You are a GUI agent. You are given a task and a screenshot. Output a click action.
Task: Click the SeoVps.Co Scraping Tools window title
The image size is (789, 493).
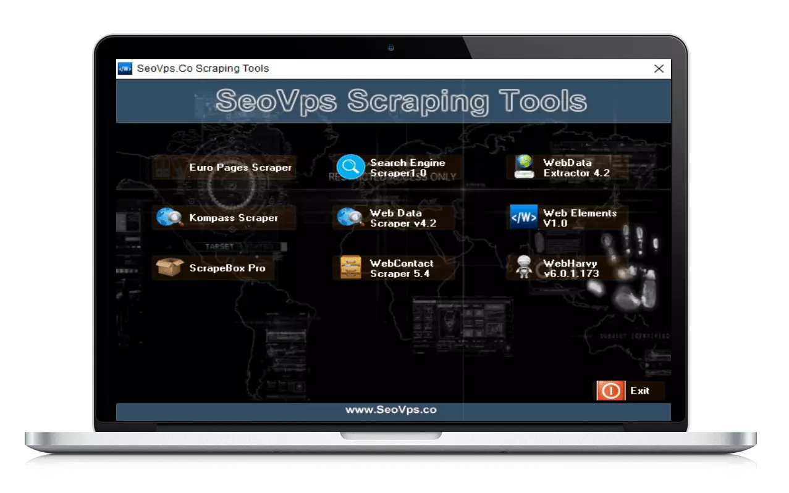pos(203,68)
